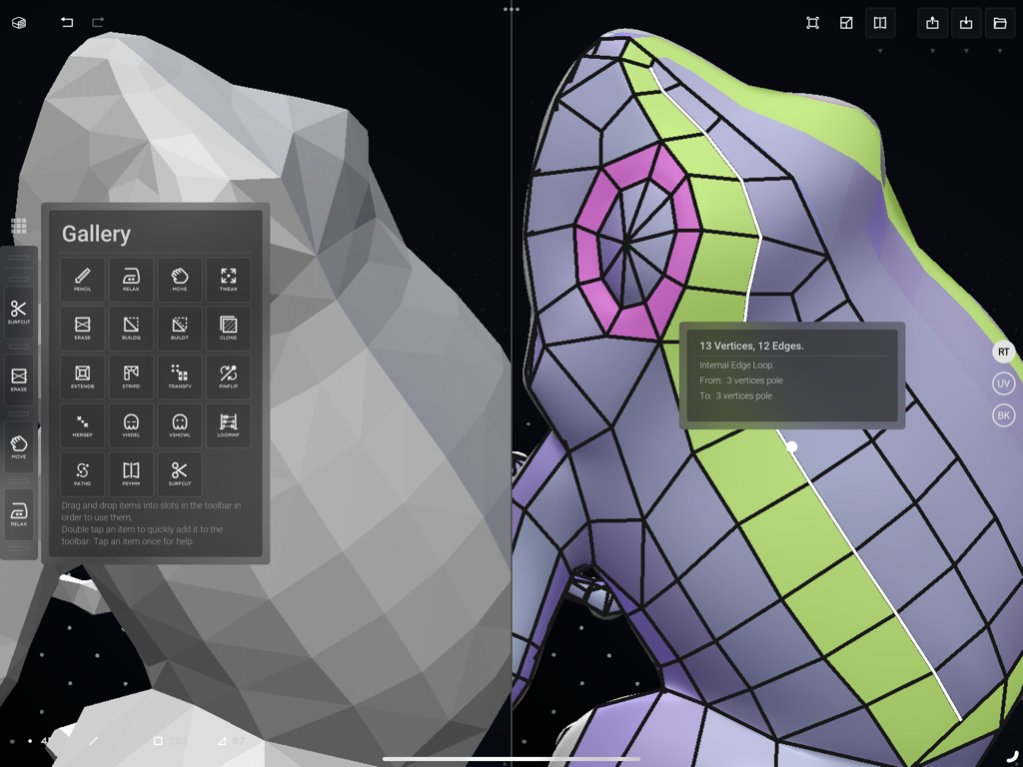Choose the Tweak tool
The height and width of the screenshot is (767, 1023).
pyautogui.click(x=228, y=279)
